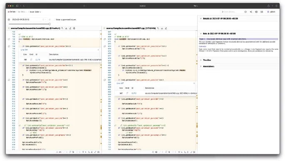This screenshot has width=285, height=161.
Task: Click the download icon in the left file header
Action: coord(66,28)
